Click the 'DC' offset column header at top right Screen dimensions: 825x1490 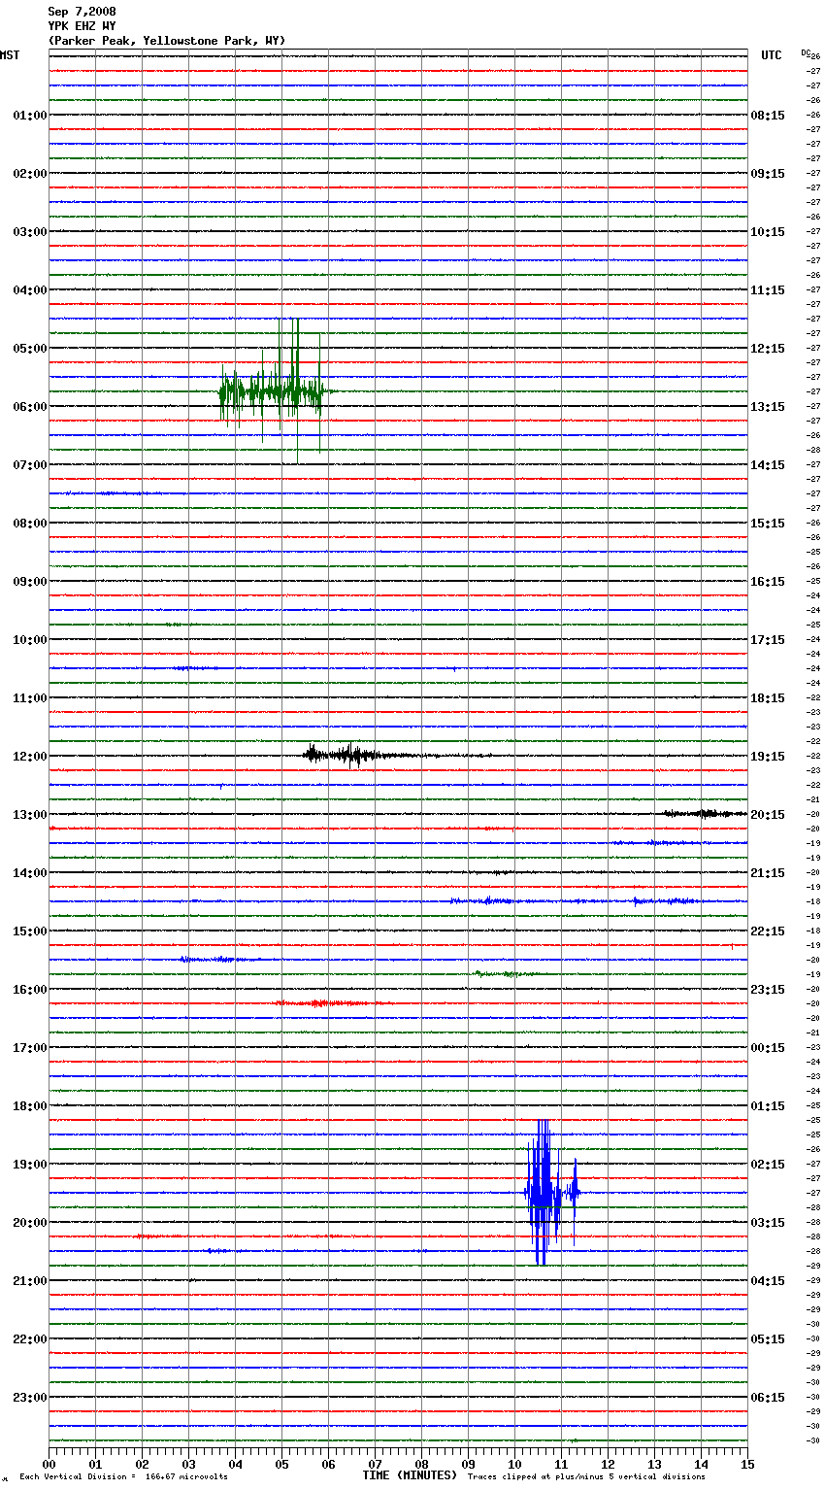tap(806, 52)
